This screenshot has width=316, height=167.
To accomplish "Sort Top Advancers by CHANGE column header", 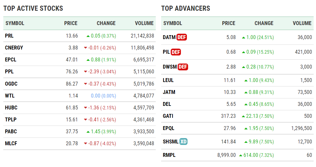I will coord(264,23).
